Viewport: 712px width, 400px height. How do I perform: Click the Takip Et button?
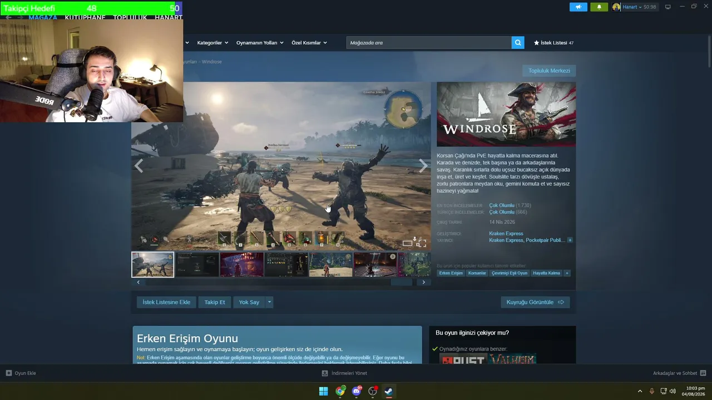coord(215,302)
